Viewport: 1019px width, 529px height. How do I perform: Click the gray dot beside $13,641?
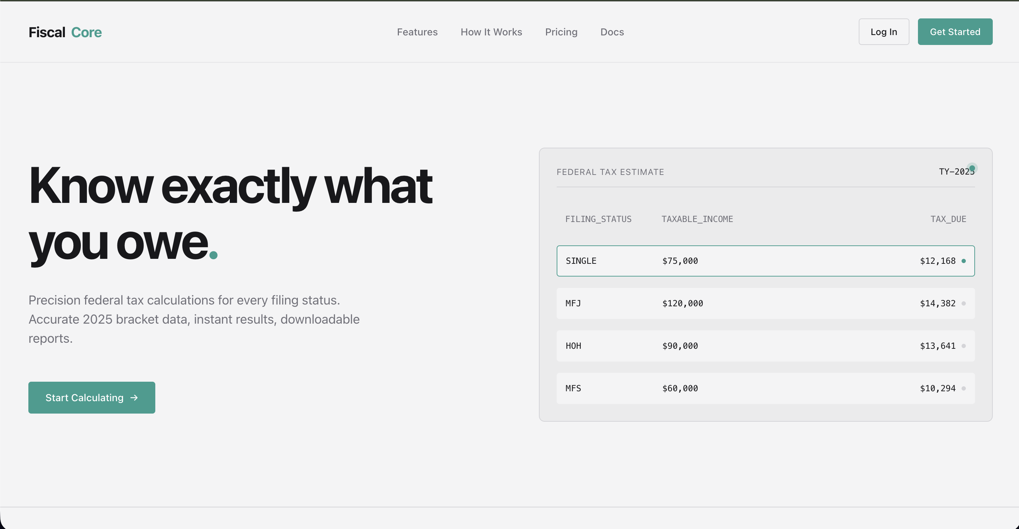[x=964, y=346]
